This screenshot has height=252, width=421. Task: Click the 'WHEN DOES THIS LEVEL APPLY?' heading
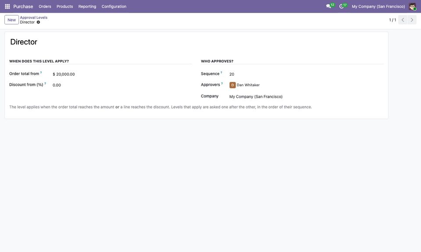(39, 61)
